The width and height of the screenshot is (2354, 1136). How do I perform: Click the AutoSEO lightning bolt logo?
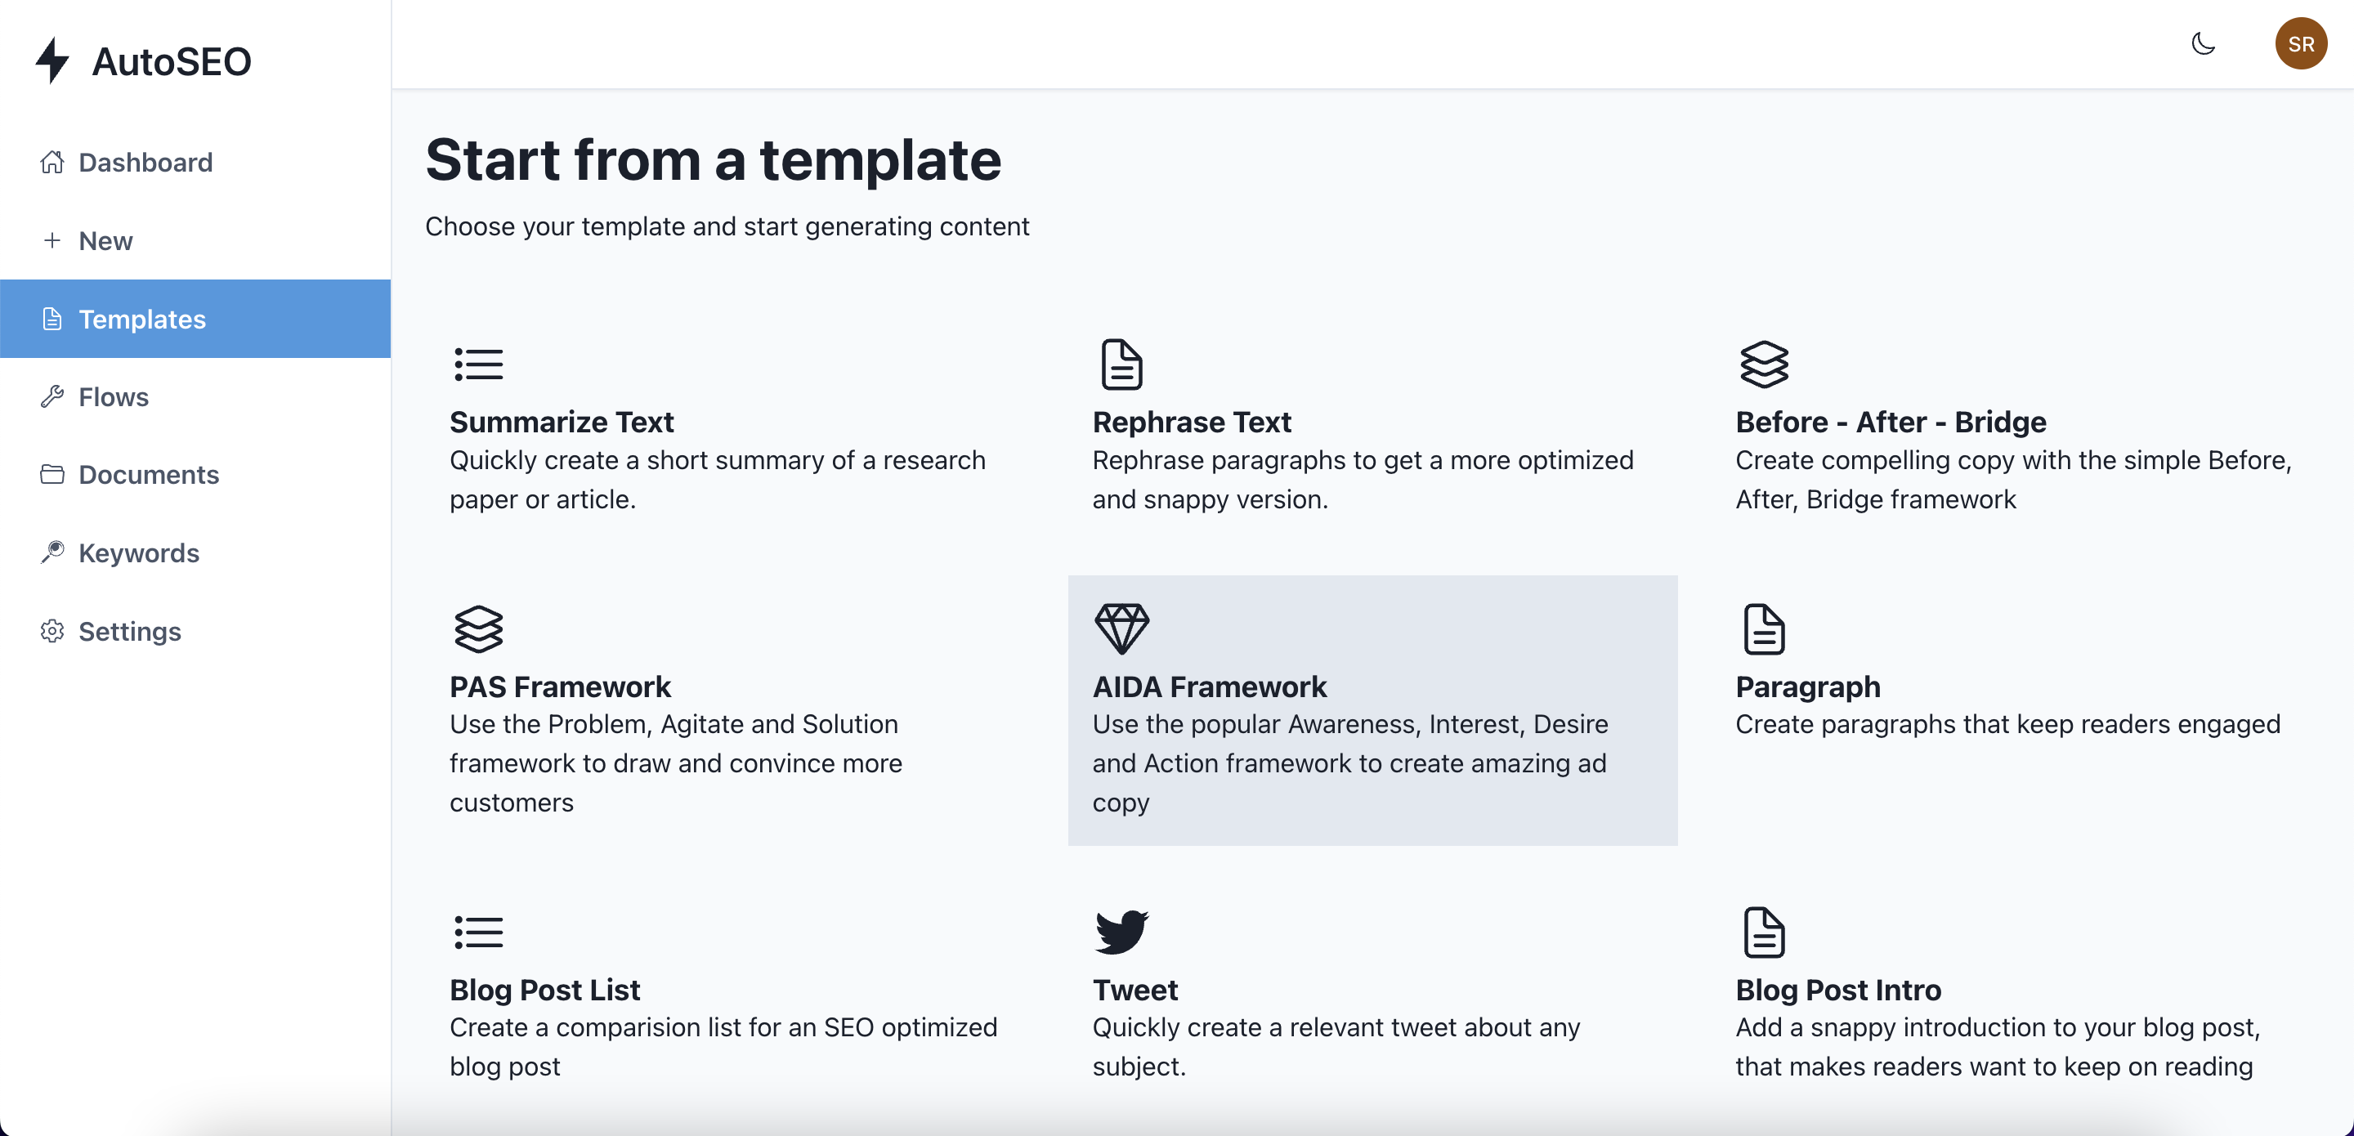pos(53,60)
